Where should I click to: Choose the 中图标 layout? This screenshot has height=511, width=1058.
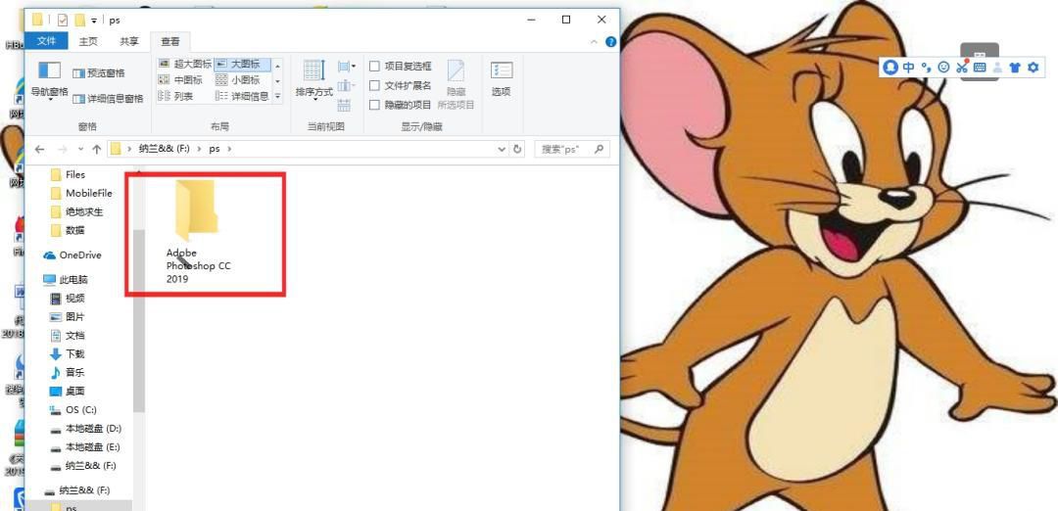pos(179,79)
